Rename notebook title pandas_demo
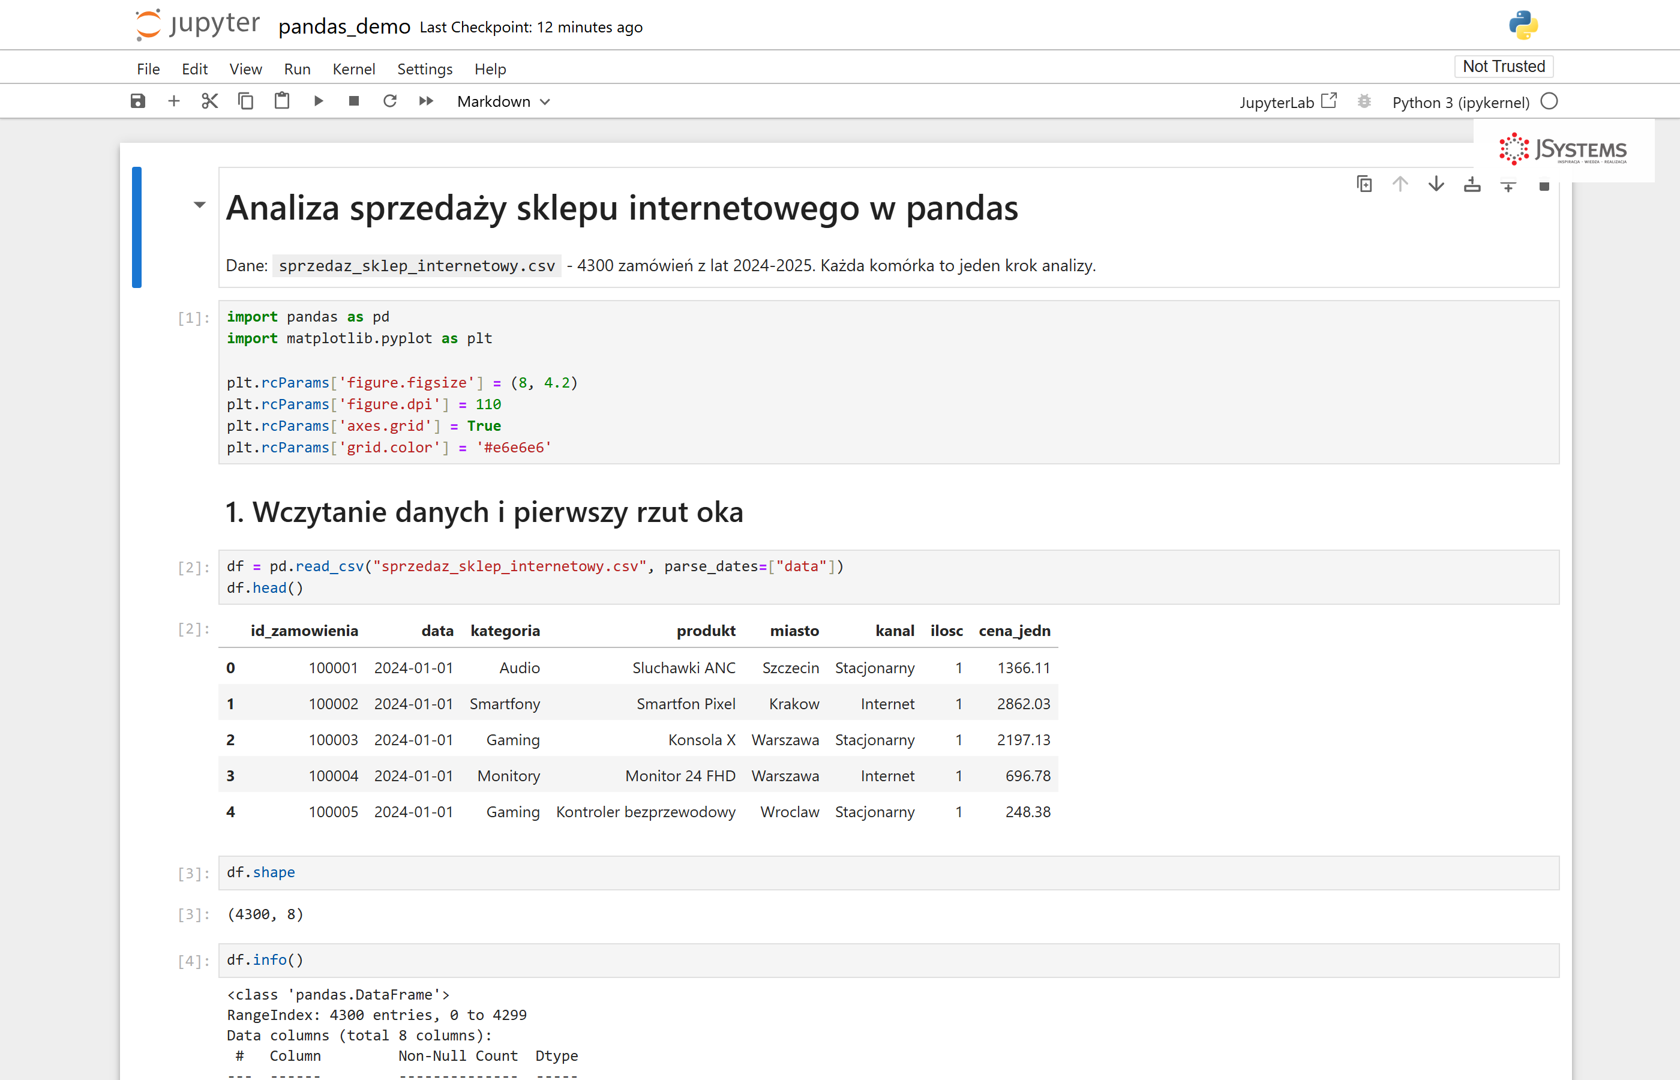The height and width of the screenshot is (1080, 1680). pyautogui.click(x=344, y=26)
